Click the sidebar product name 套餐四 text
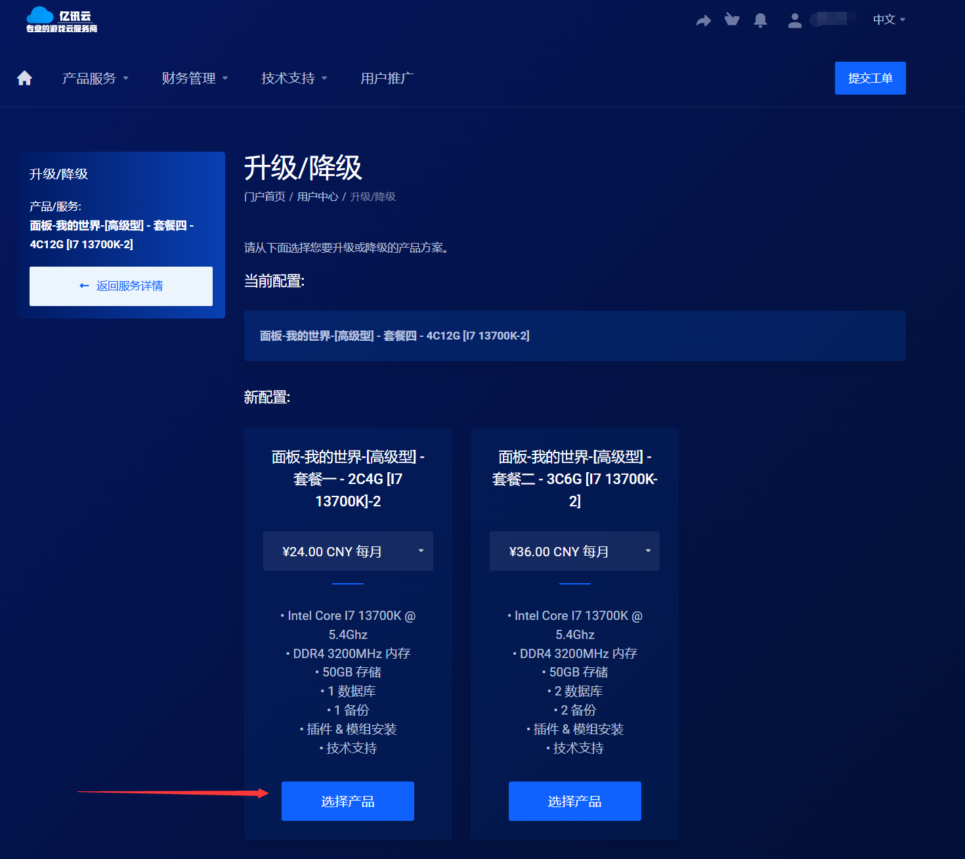The height and width of the screenshot is (859, 965). 112,234
